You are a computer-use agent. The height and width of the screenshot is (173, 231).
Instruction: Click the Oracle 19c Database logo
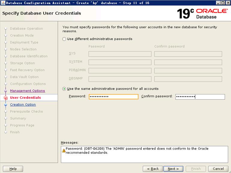click(x=202, y=13)
